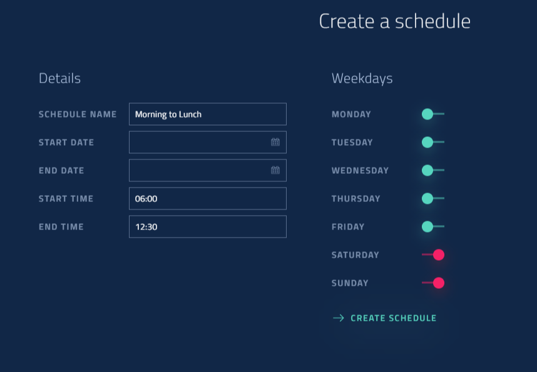This screenshot has width=537, height=372.
Task: Turn on the Sunday switch
Action: [x=433, y=283]
